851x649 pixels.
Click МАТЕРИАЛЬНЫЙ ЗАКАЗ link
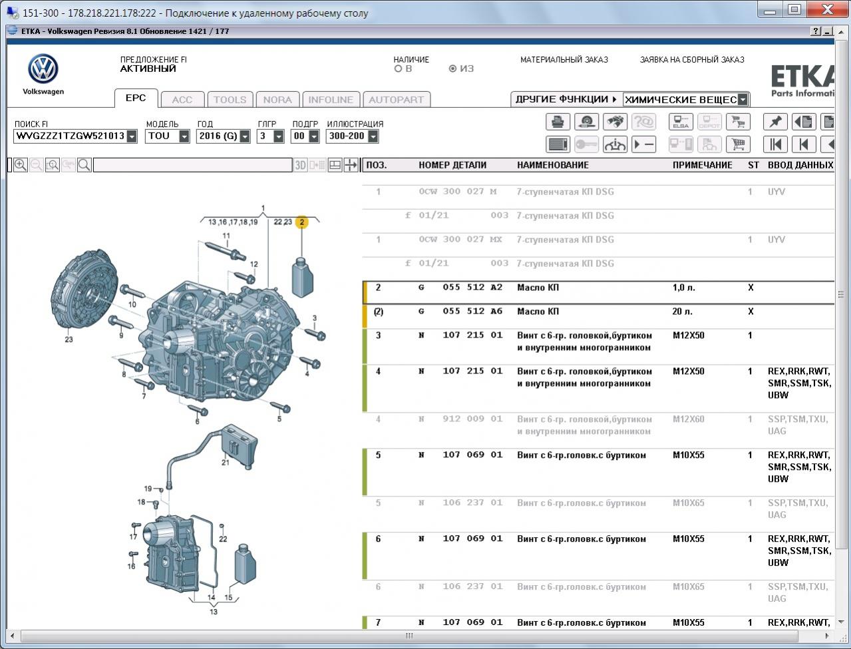(x=564, y=60)
